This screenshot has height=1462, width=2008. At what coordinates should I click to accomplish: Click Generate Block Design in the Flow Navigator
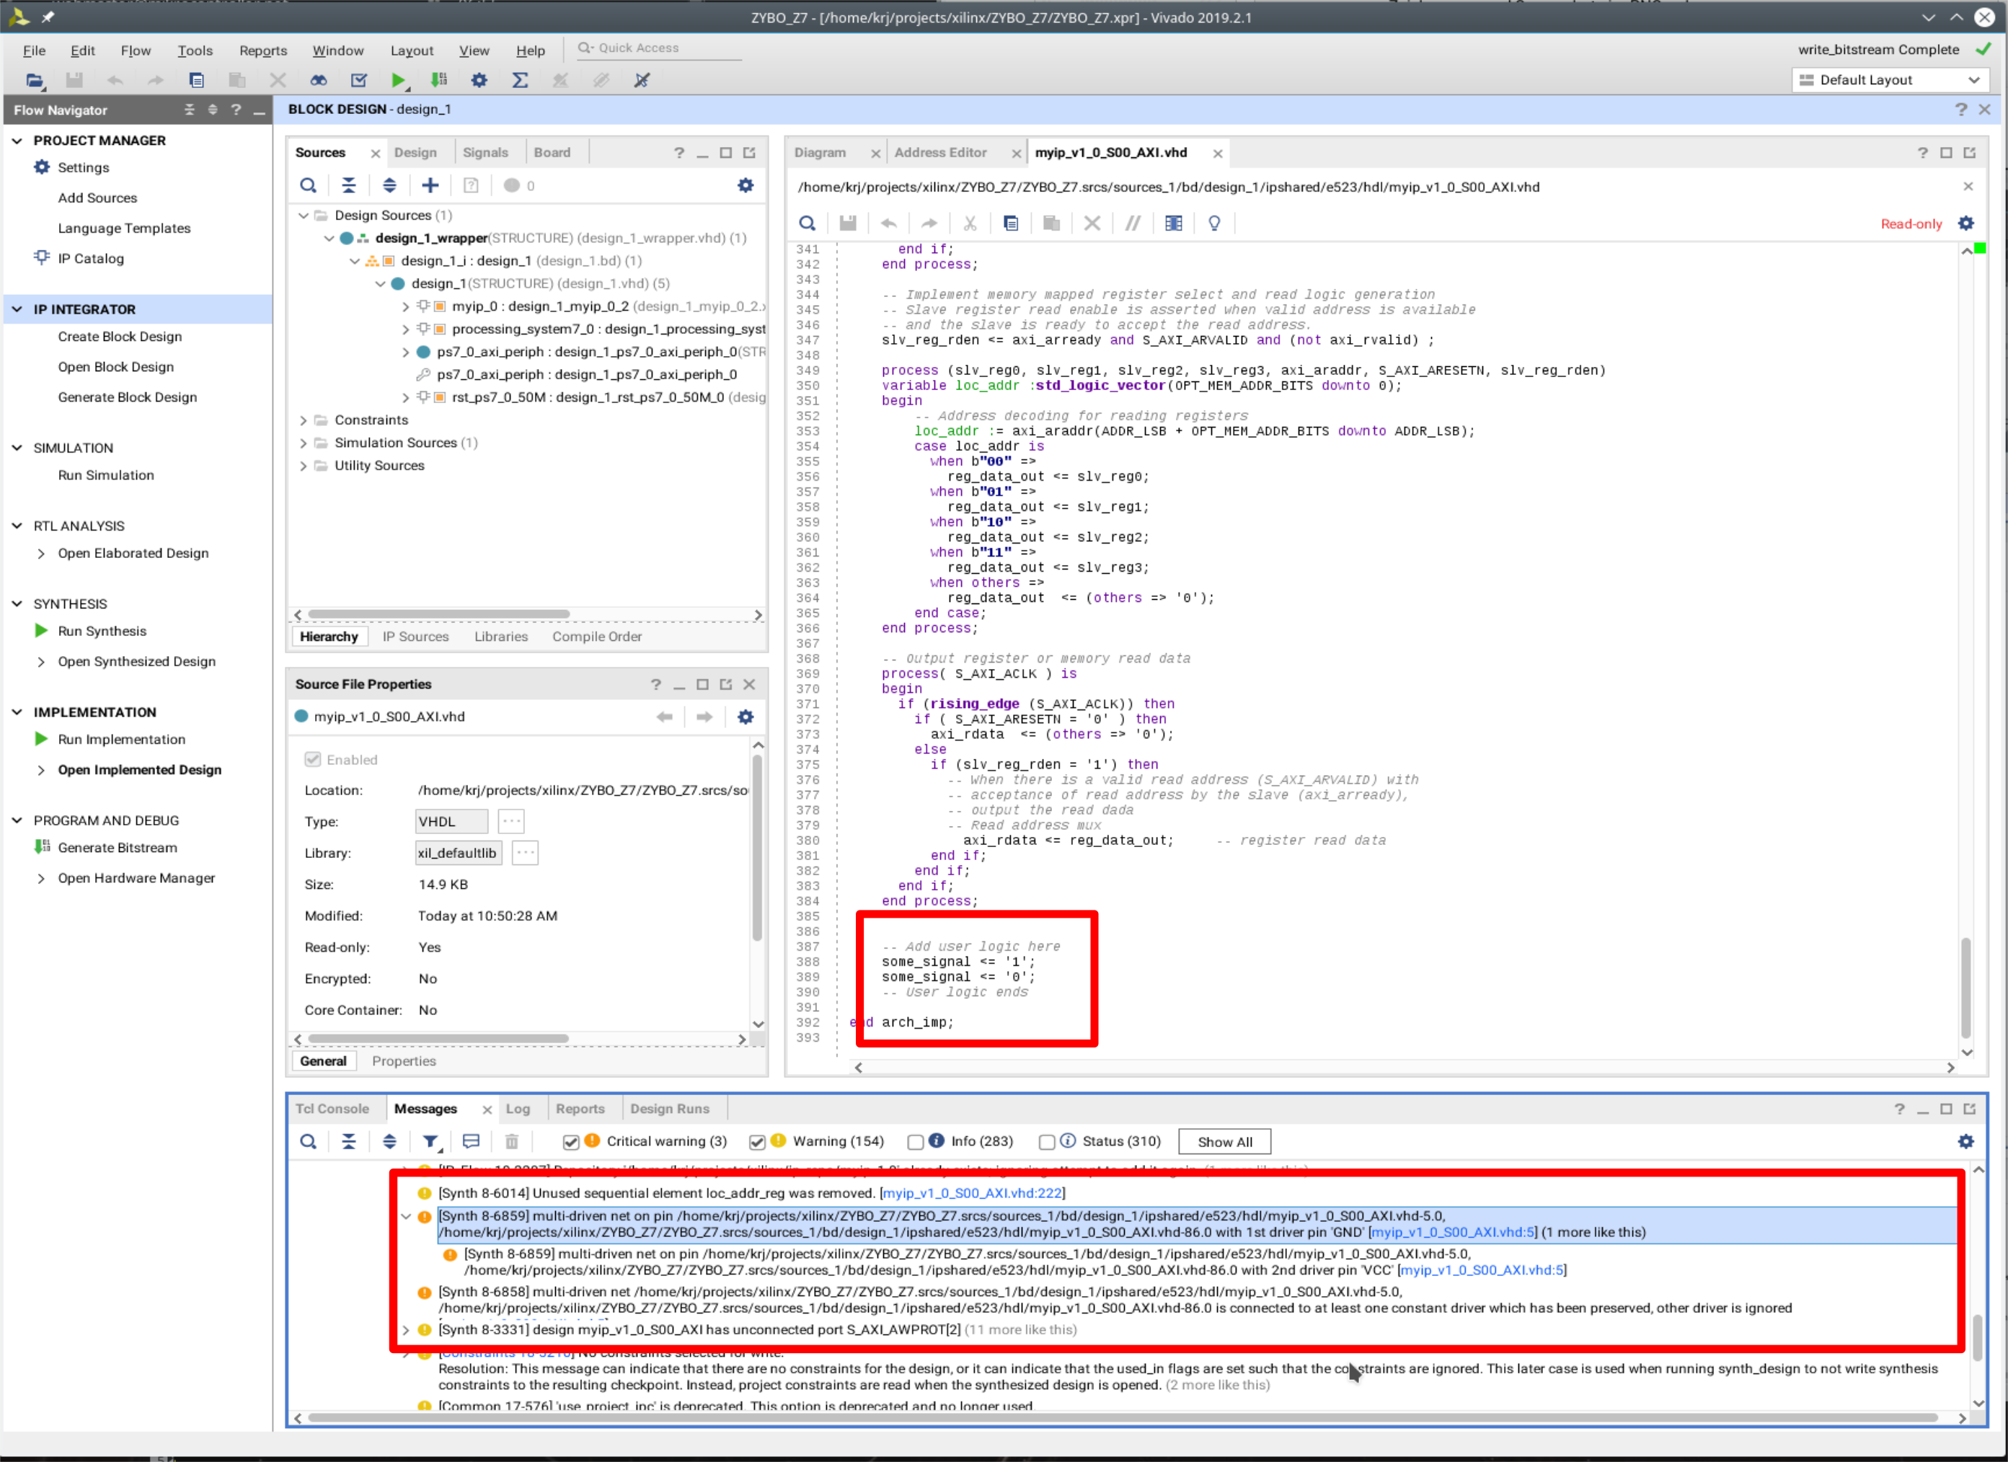point(128,397)
